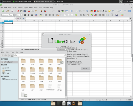Toggle Bold formatting
133x106 pixels.
[25, 15]
